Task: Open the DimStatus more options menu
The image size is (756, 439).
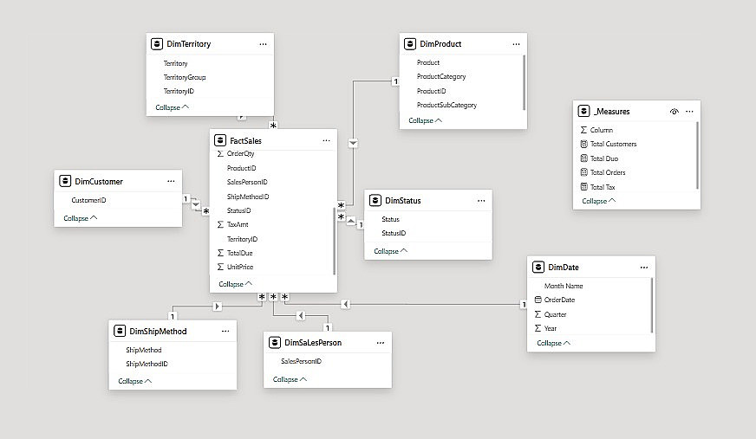Action: pos(481,201)
